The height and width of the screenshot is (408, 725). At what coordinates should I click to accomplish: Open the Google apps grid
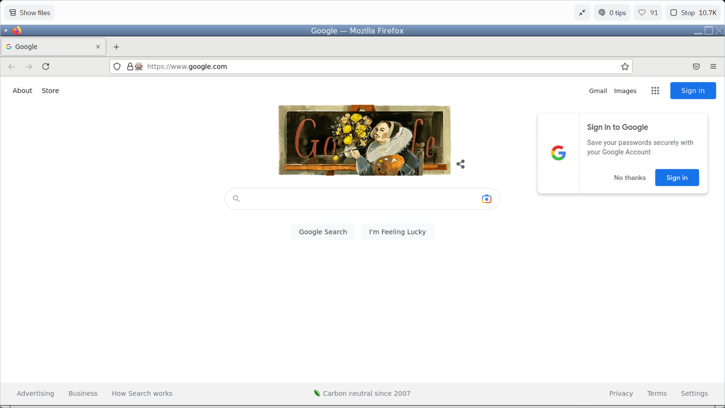click(x=655, y=91)
